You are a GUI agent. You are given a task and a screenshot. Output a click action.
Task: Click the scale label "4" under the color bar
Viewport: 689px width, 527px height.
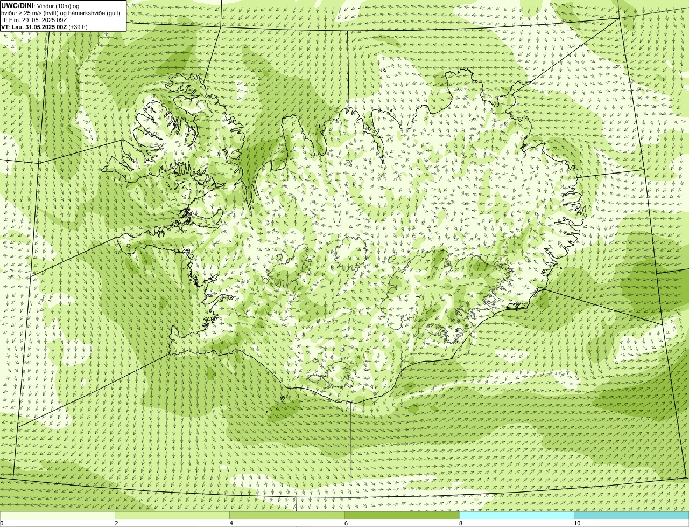[231, 523]
